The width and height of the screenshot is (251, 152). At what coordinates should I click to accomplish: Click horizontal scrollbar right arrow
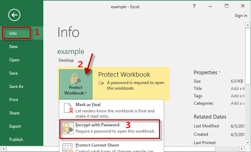[241, 149]
